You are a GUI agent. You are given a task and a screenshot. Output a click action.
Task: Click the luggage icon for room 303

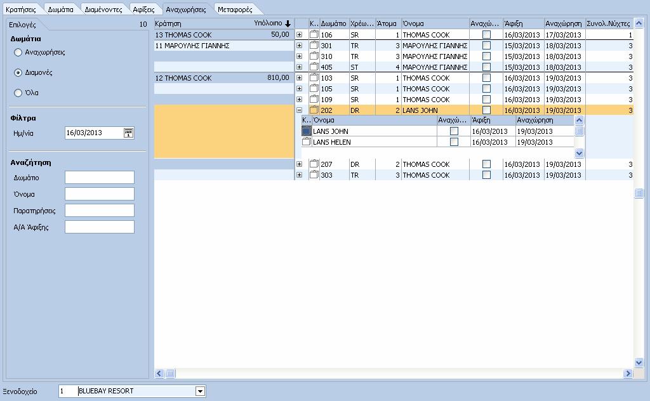(x=314, y=174)
